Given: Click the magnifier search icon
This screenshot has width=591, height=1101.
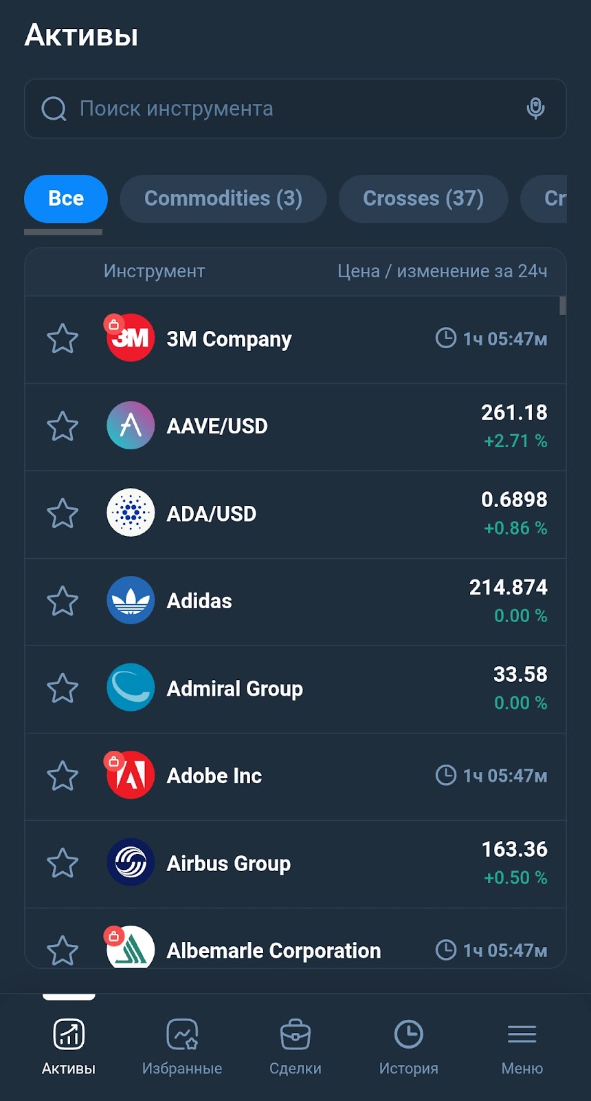Looking at the screenshot, I should (x=54, y=109).
